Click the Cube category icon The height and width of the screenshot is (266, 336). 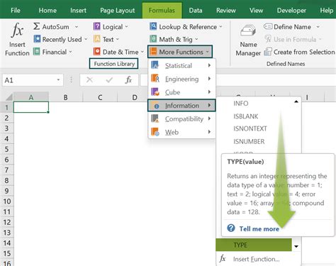[x=155, y=92]
